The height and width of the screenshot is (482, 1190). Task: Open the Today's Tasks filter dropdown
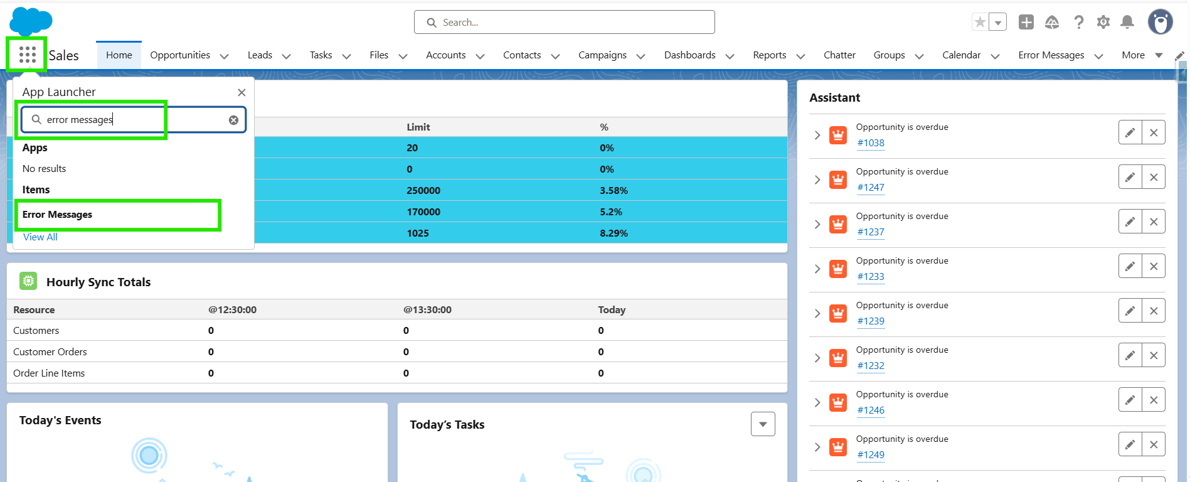[x=762, y=424]
